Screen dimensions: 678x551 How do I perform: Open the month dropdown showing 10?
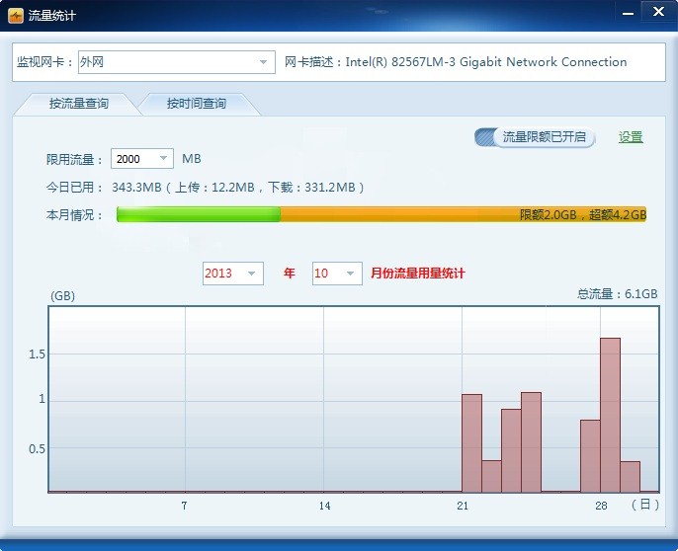coord(351,274)
